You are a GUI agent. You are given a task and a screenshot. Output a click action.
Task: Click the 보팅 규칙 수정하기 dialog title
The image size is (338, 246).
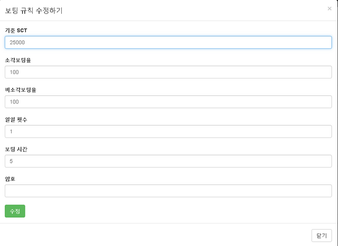click(34, 11)
